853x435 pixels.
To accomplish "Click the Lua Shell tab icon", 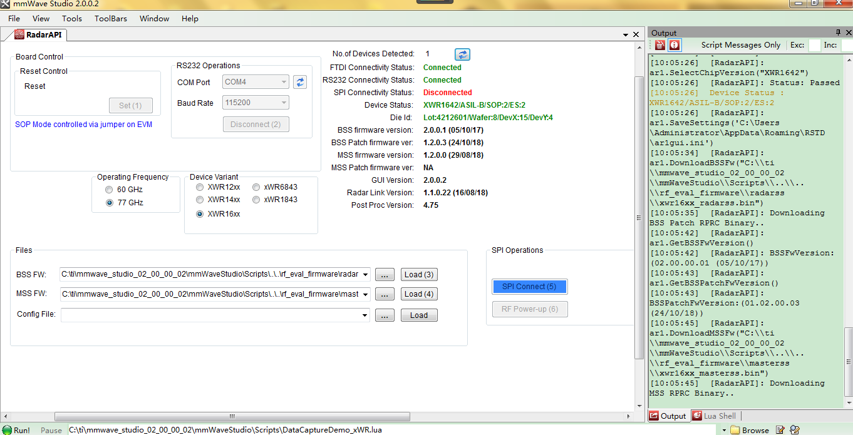I will click(x=697, y=416).
